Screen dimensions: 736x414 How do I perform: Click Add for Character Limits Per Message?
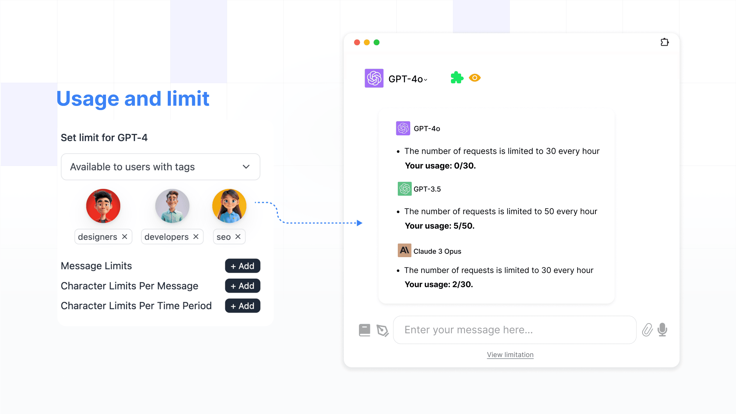click(243, 285)
